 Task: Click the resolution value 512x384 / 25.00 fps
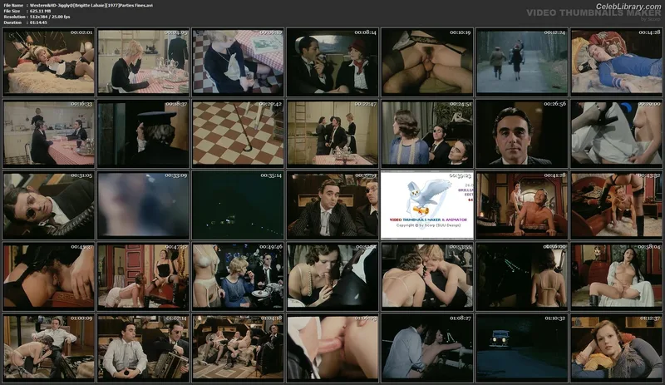(x=50, y=17)
